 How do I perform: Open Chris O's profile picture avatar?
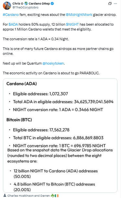pyautogui.click(x=7, y=6)
